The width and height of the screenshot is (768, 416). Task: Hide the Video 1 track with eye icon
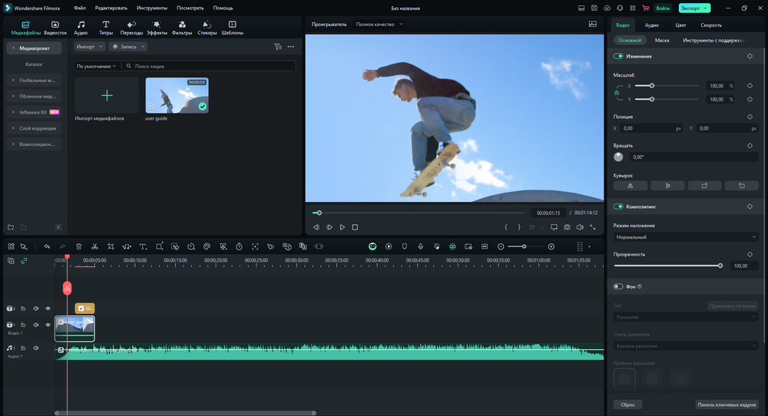[48, 325]
